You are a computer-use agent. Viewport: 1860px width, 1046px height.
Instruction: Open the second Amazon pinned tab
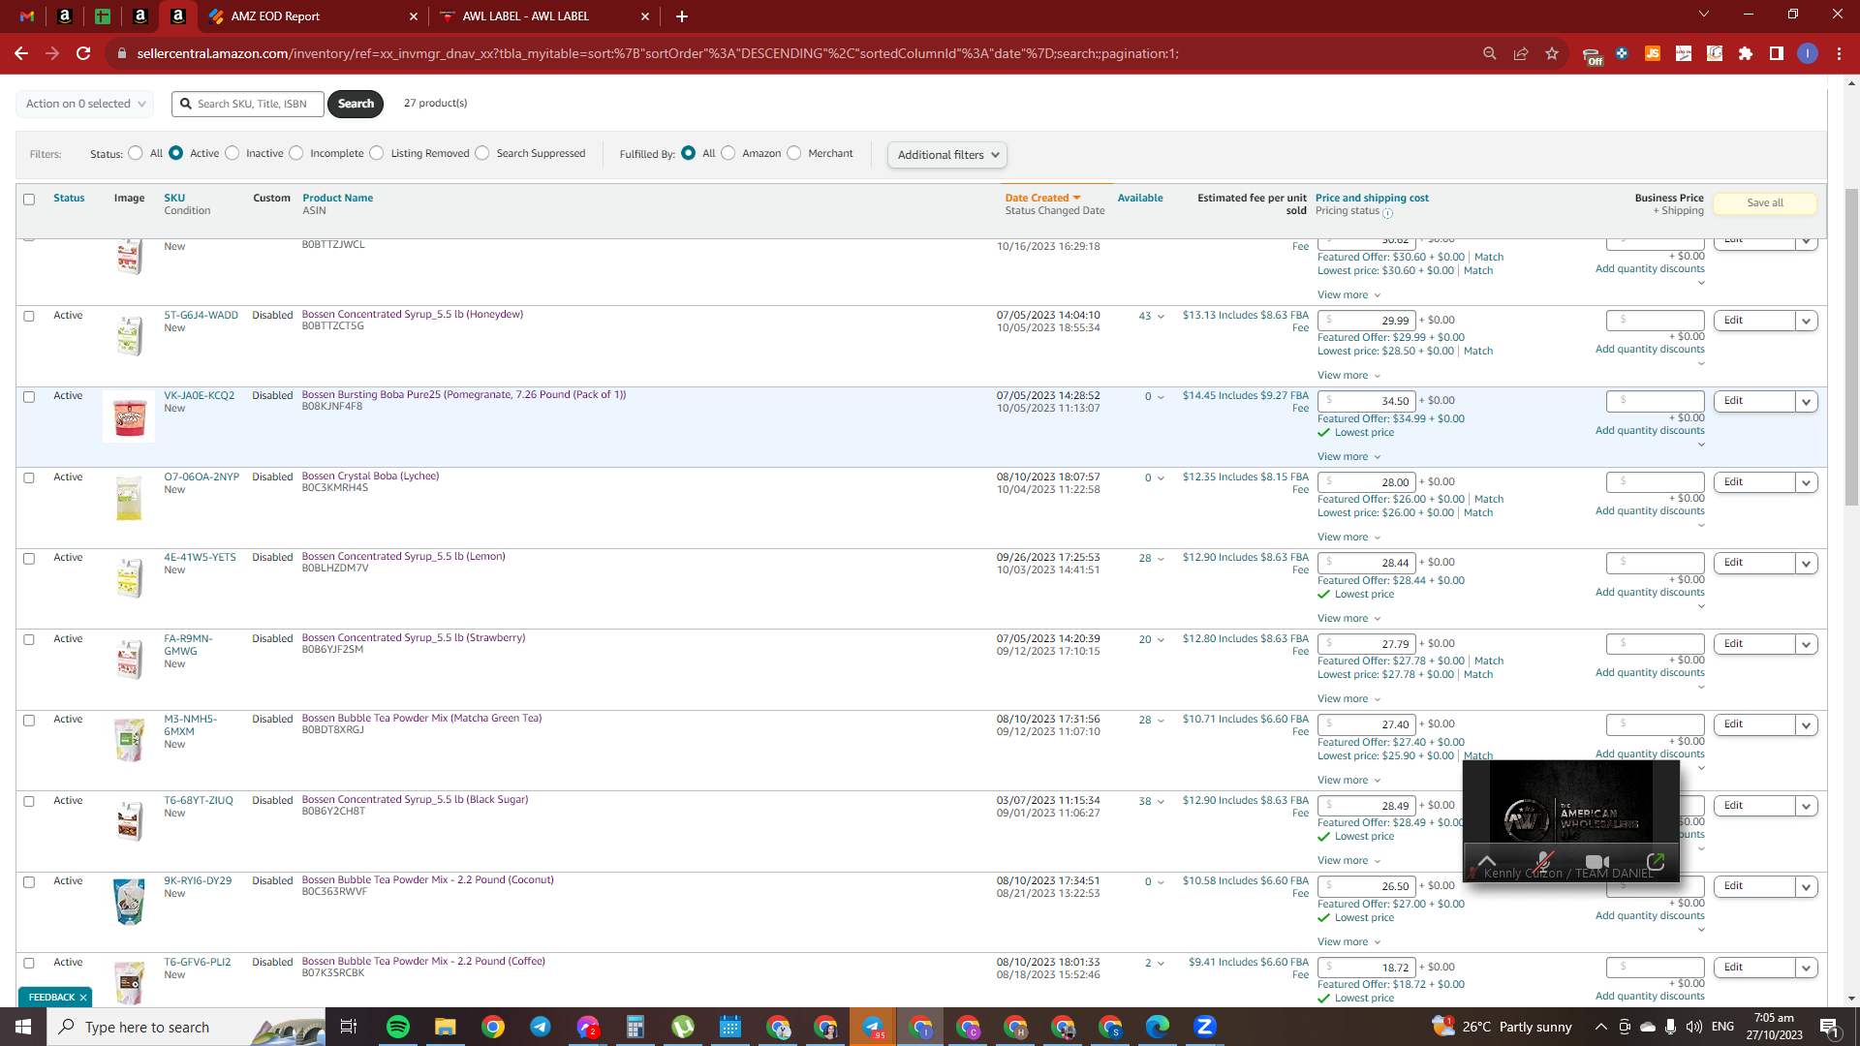coord(140,15)
